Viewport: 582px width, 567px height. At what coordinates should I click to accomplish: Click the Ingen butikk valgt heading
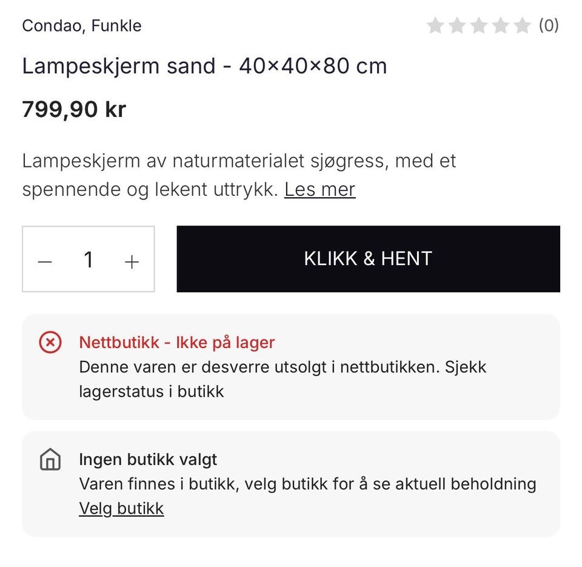coord(148,460)
